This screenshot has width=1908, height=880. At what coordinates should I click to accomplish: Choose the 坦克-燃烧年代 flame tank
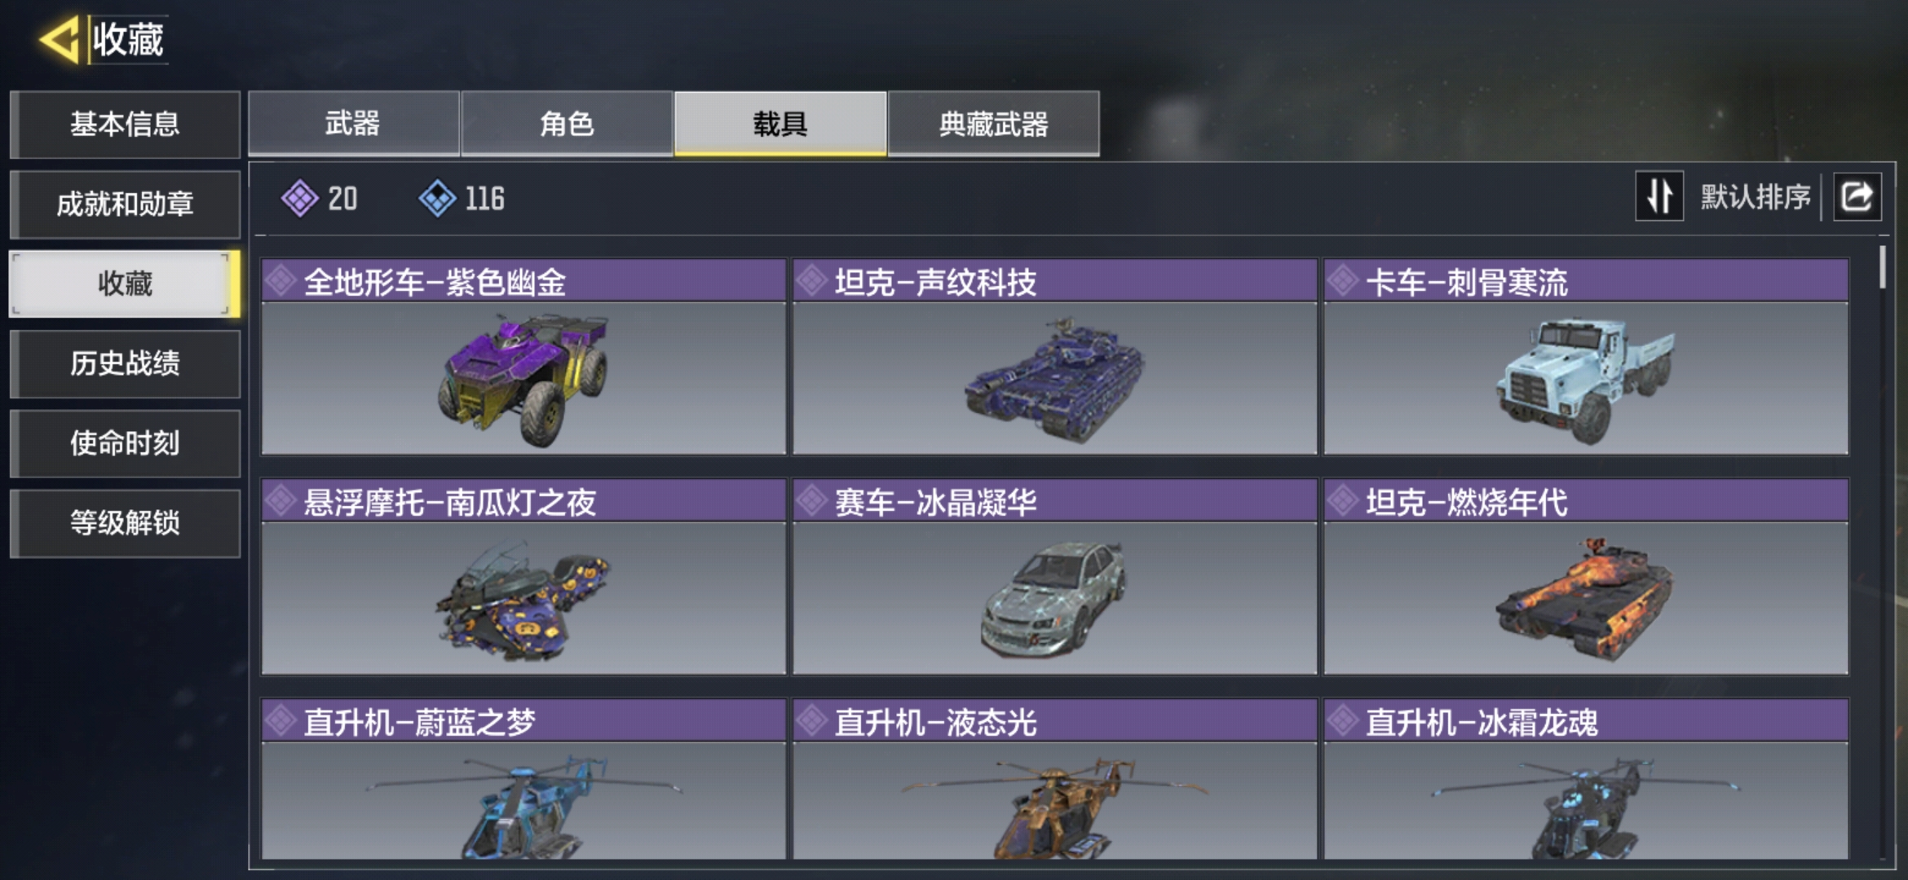click(1586, 577)
